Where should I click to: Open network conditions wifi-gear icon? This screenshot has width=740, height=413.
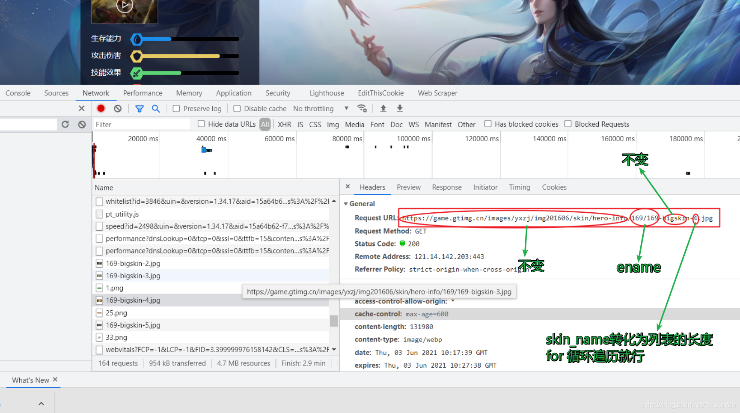362,108
